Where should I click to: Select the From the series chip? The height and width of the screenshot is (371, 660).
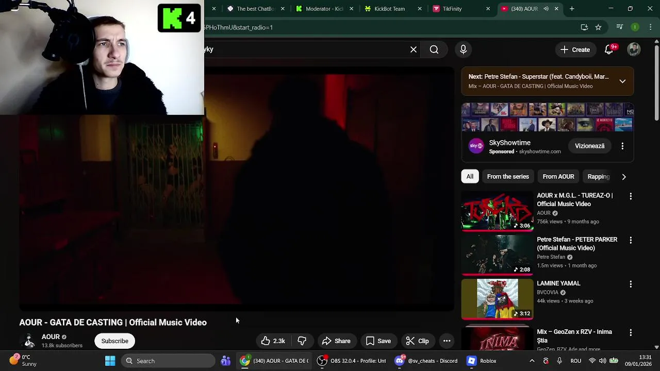(x=508, y=177)
